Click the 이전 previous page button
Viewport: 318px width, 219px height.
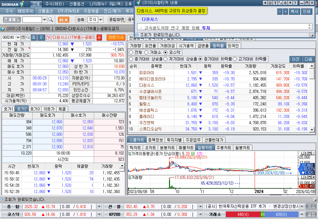click(295, 59)
